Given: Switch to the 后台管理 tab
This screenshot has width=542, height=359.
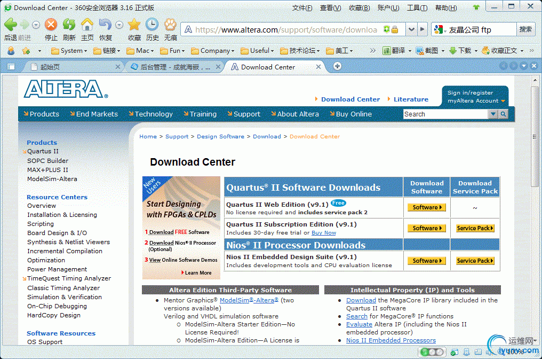Looking at the screenshot, I should [174, 67].
